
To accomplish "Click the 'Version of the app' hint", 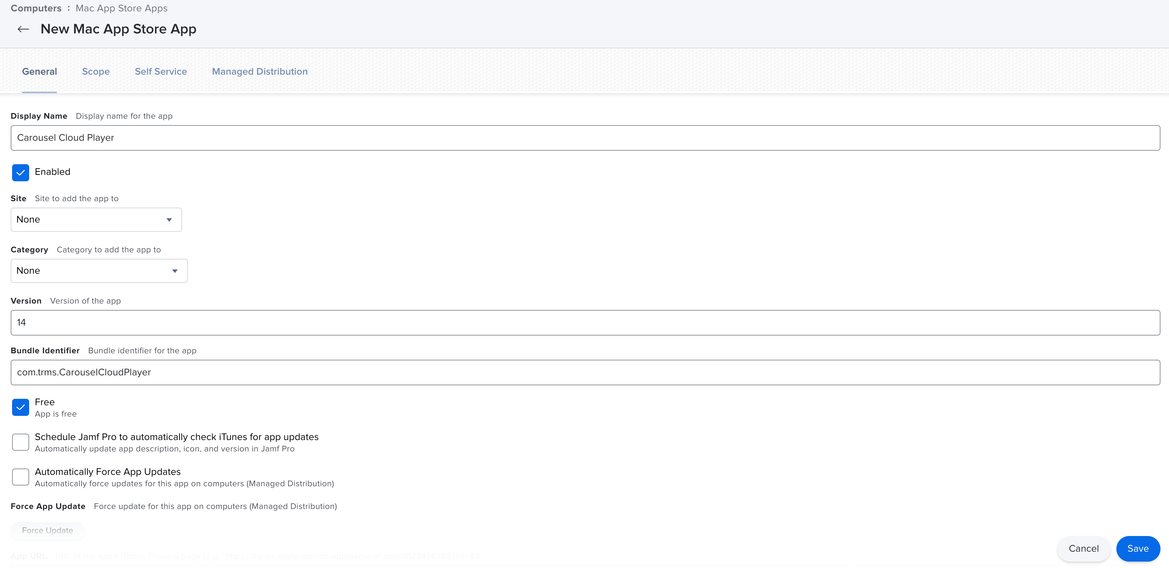I will click(85, 301).
